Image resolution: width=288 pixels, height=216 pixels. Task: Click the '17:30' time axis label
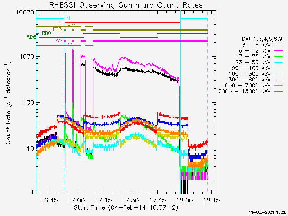(x=130, y=200)
